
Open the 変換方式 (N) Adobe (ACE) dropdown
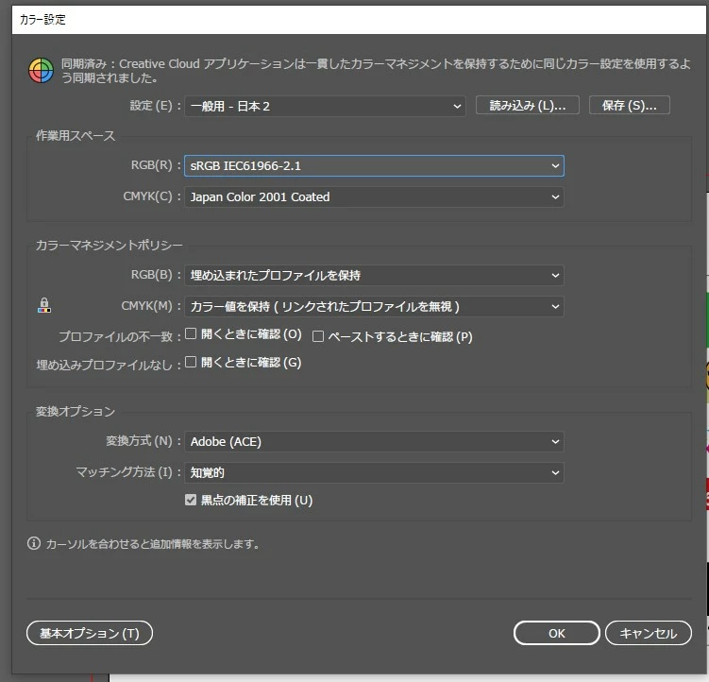pos(374,441)
